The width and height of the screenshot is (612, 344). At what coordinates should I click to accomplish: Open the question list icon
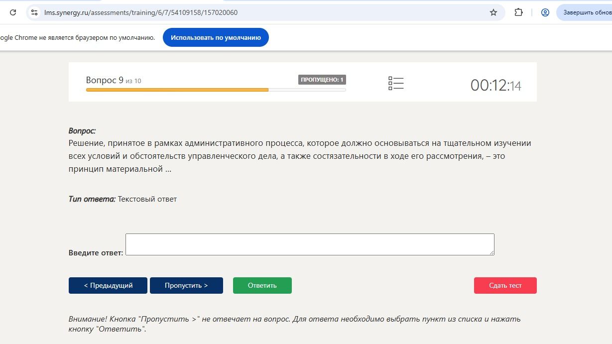[x=396, y=84]
